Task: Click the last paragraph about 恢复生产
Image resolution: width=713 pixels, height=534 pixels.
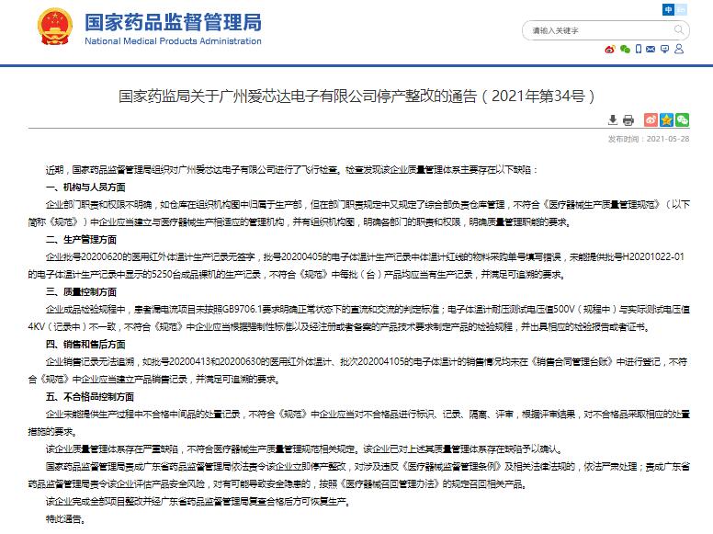Action: [x=198, y=501]
